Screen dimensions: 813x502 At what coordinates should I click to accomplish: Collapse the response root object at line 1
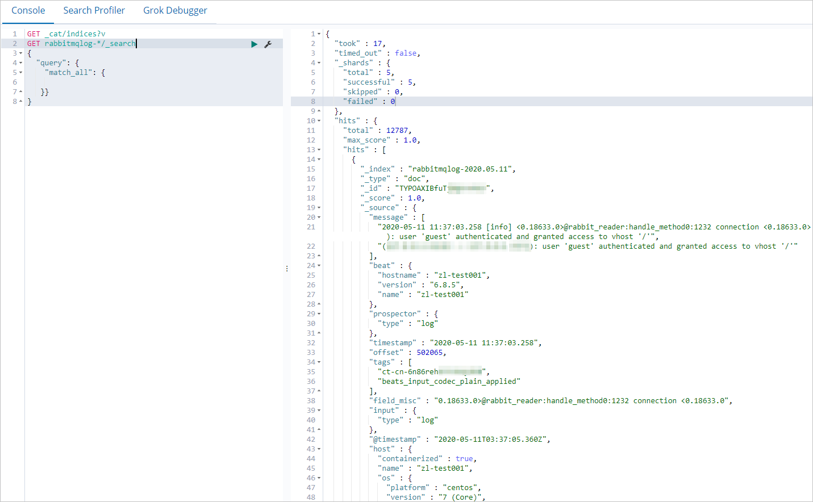pos(319,34)
